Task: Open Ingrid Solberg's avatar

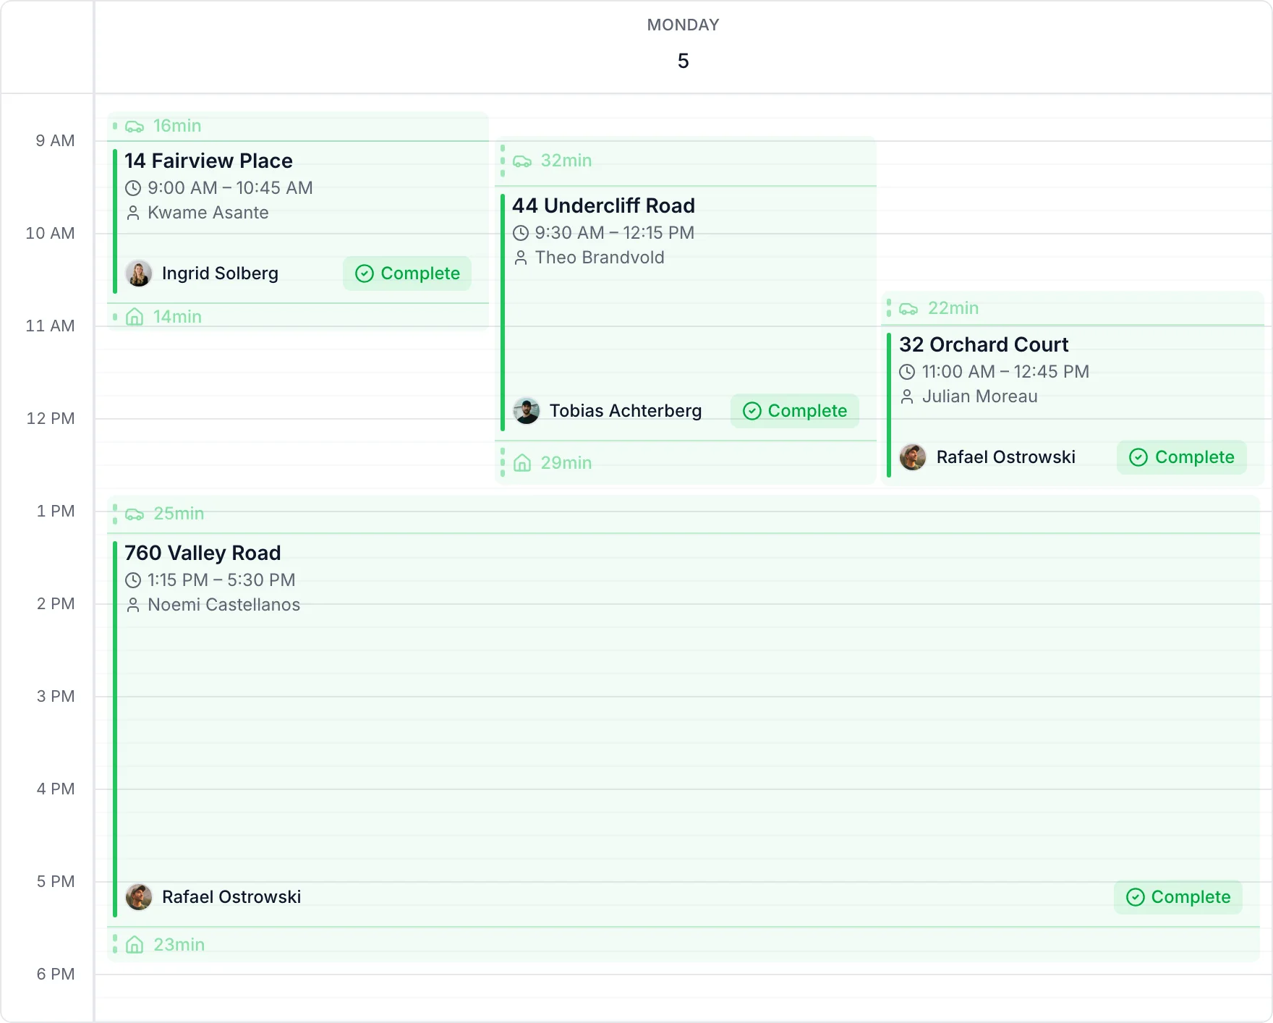Action: pos(139,273)
